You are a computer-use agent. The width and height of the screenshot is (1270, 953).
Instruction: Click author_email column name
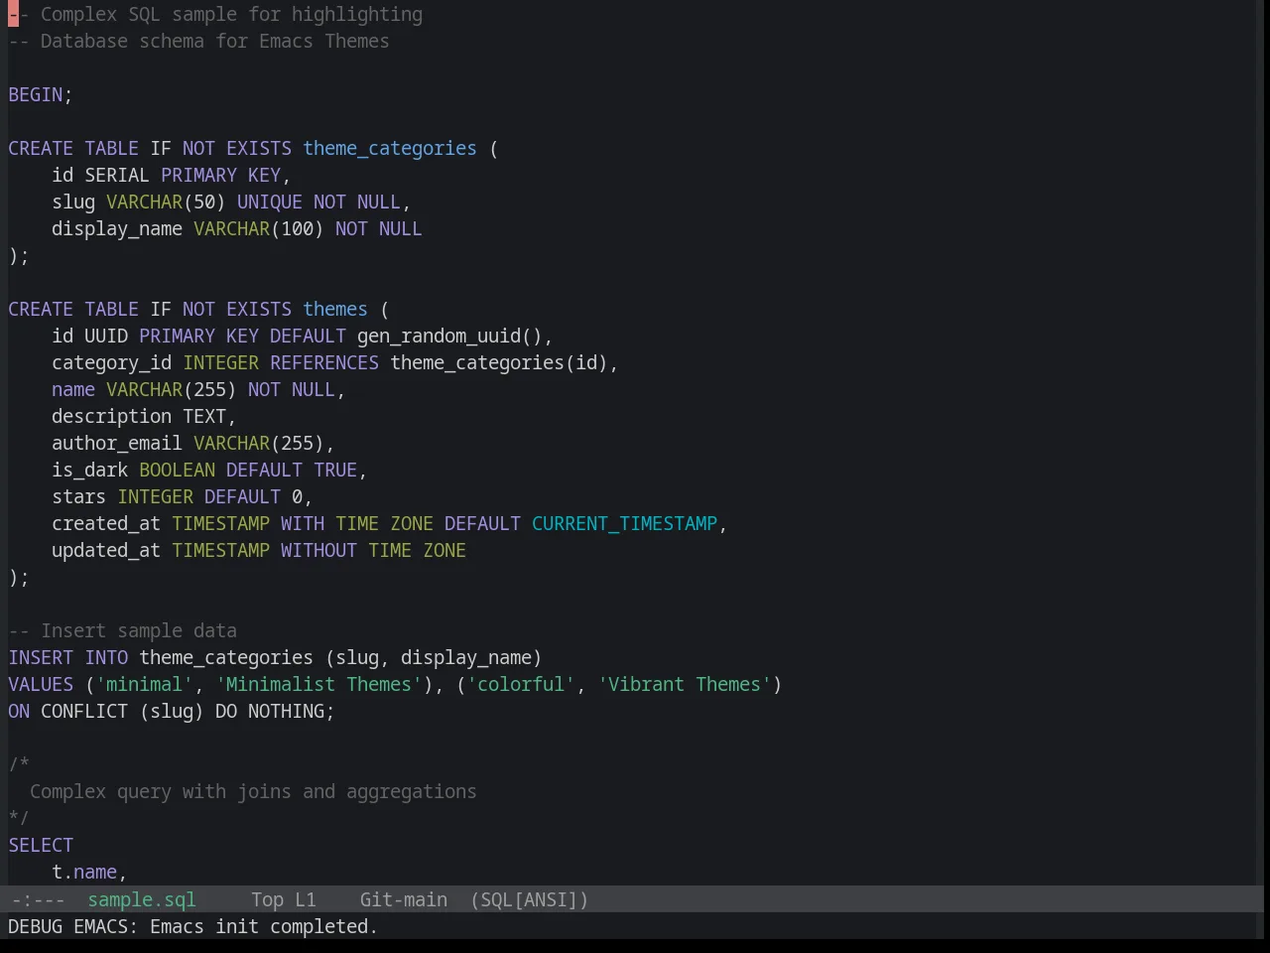pyautogui.click(x=117, y=443)
